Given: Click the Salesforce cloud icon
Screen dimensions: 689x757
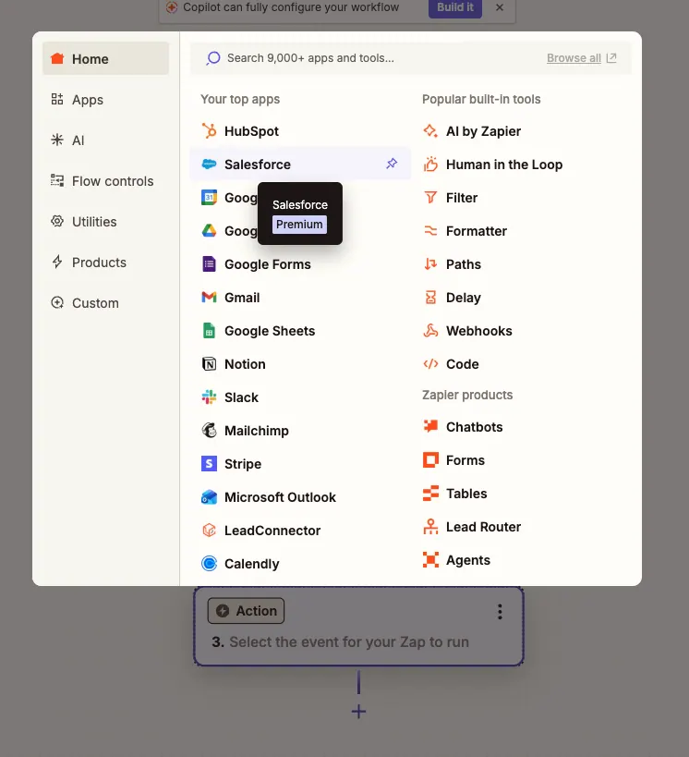Looking at the screenshot, I should [209, 165].
